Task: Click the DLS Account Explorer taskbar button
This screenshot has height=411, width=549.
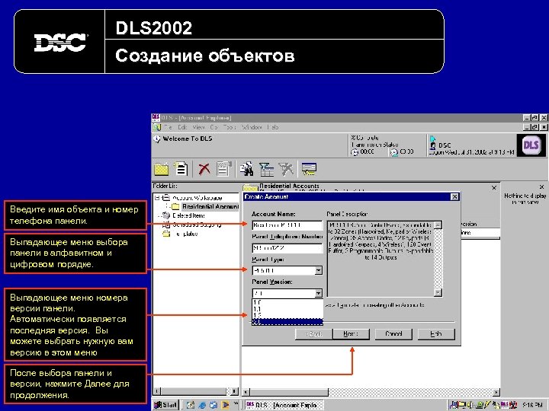Action: 284,405
